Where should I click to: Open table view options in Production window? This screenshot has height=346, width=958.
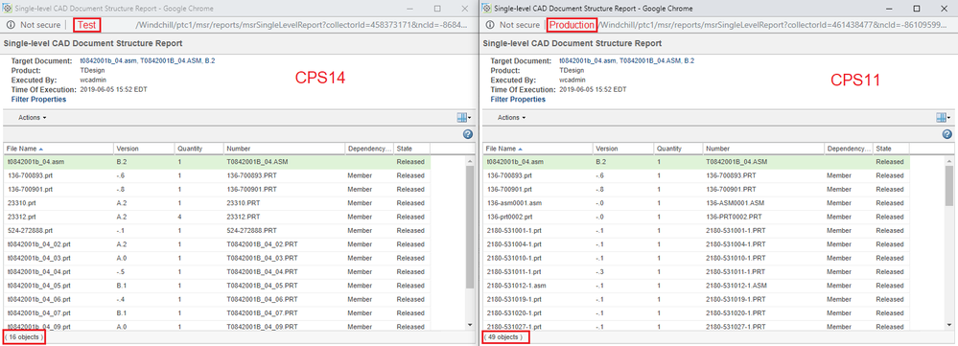[x=944, y=117]
